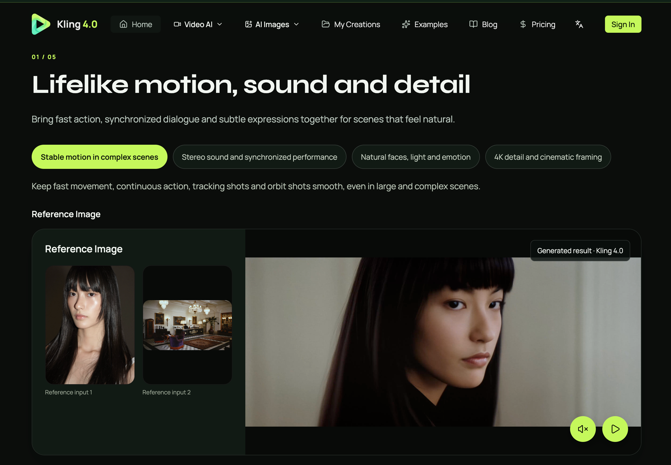This screenshot has width=671, height=465.
Task: Click the 'Generated result · Kling 4.0' label
Action: [580, 250]
